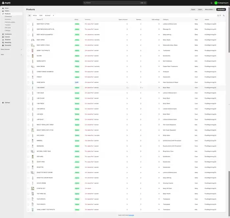Click the green store avatar icon
The height and width of the screenshot is (218, 230).
click(216, 3)
